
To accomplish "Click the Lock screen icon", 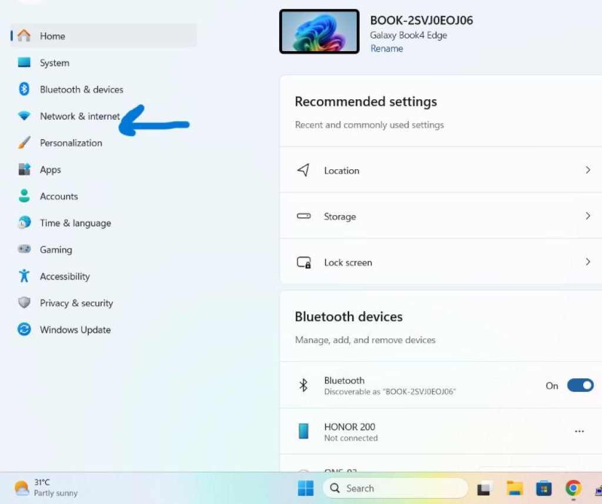I will [304, 263].
